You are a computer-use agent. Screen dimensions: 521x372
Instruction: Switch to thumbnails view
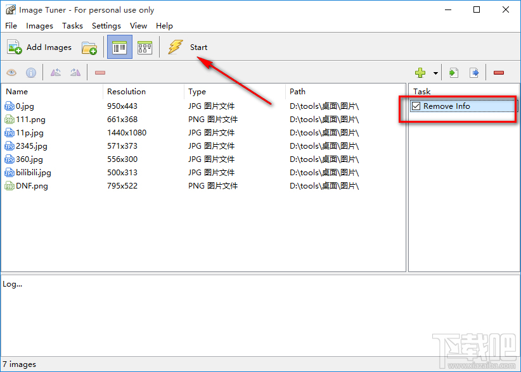[x=145, y=47]
